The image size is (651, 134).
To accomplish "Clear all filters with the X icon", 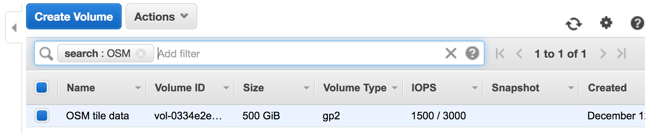I will [451, 53].
